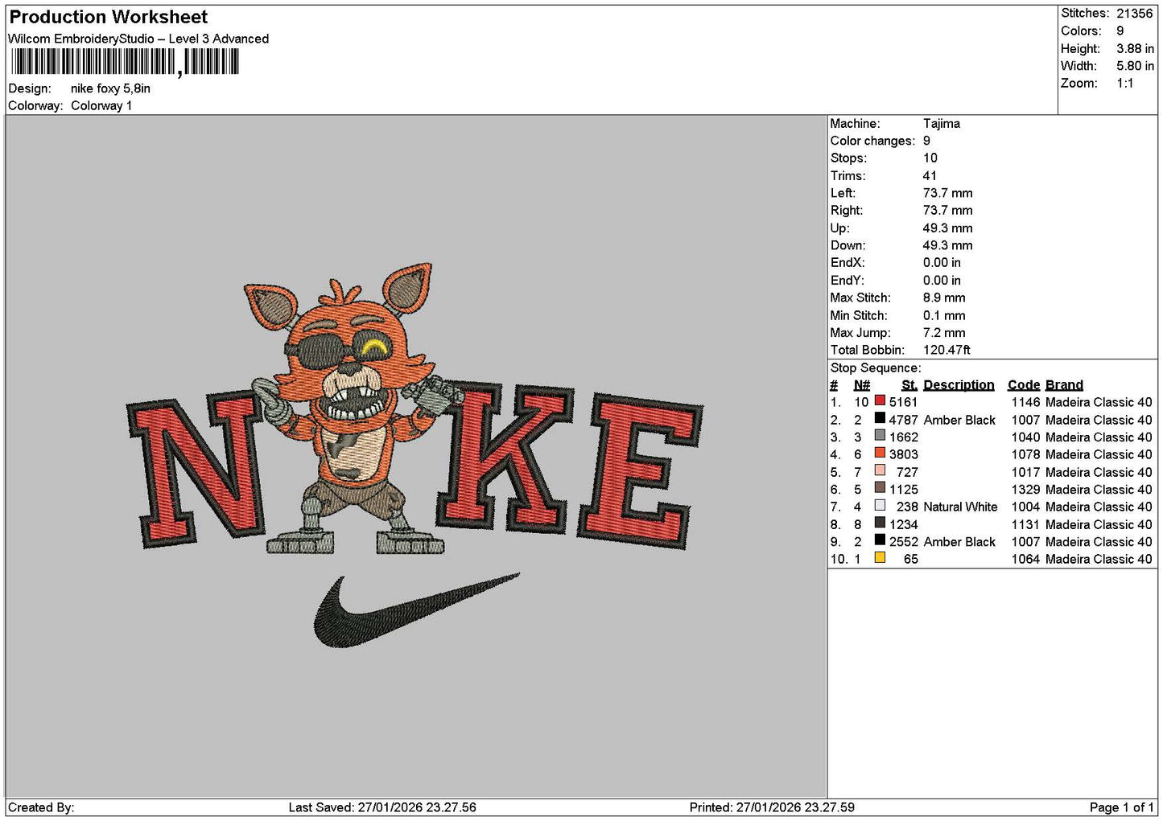This screenshot has width=1163, height=821.
Task: Click the N# column header
Action: click(x=861, y=384)
